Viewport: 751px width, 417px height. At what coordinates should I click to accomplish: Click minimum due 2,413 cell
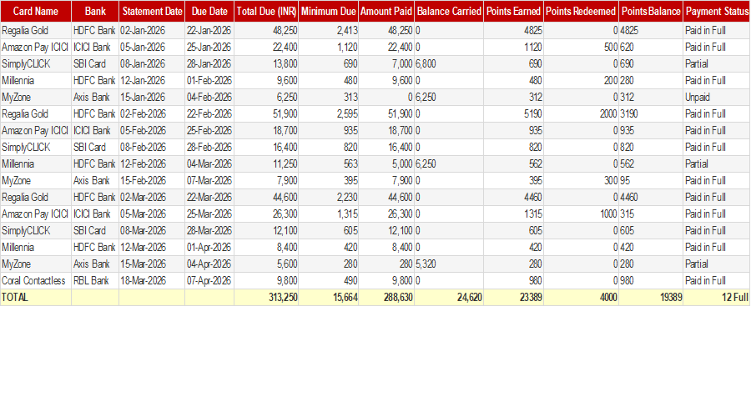pos(329,31)
